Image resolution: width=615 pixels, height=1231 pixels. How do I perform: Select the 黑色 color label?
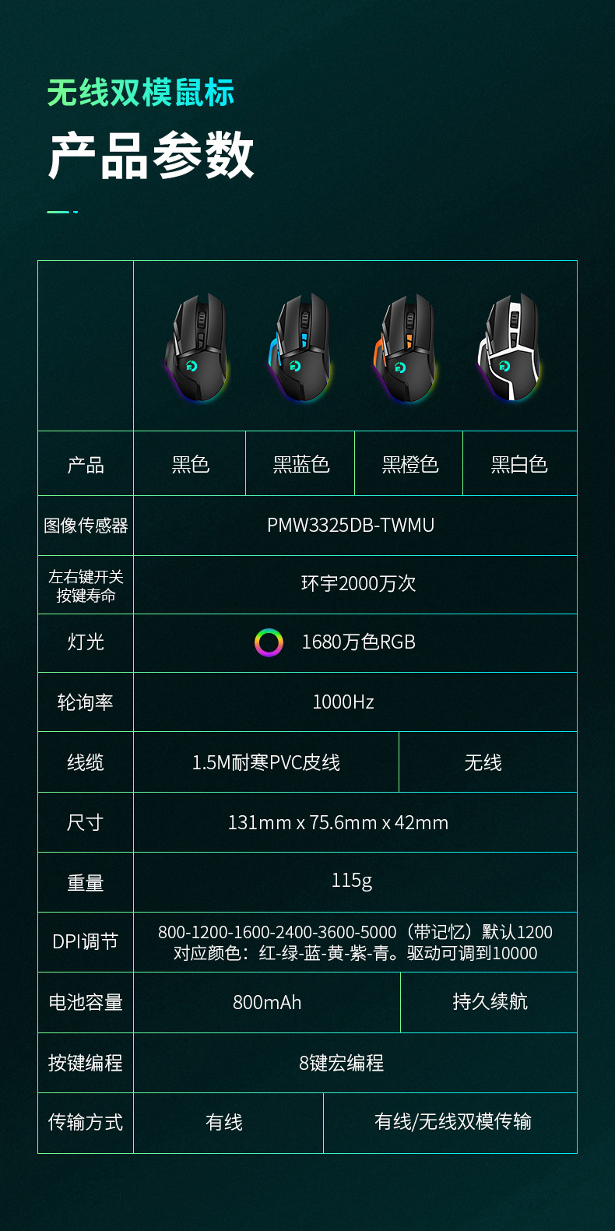coord(191,465)
